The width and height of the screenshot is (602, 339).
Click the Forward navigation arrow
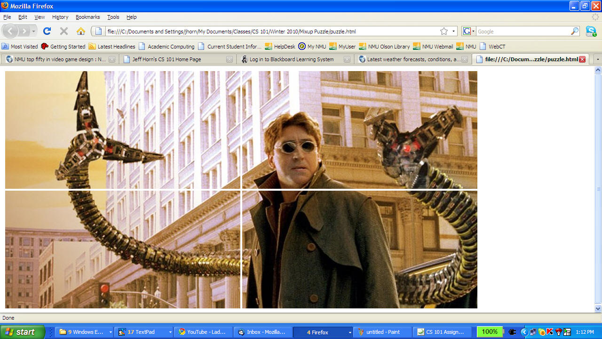click(x=24, y=31)
